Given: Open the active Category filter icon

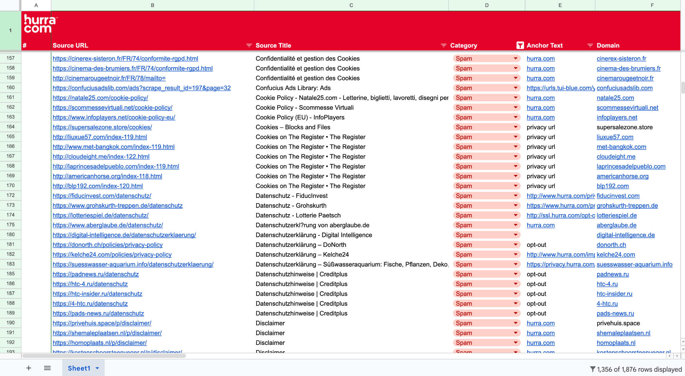Looking at the screenshot, I should coord(520,45).
